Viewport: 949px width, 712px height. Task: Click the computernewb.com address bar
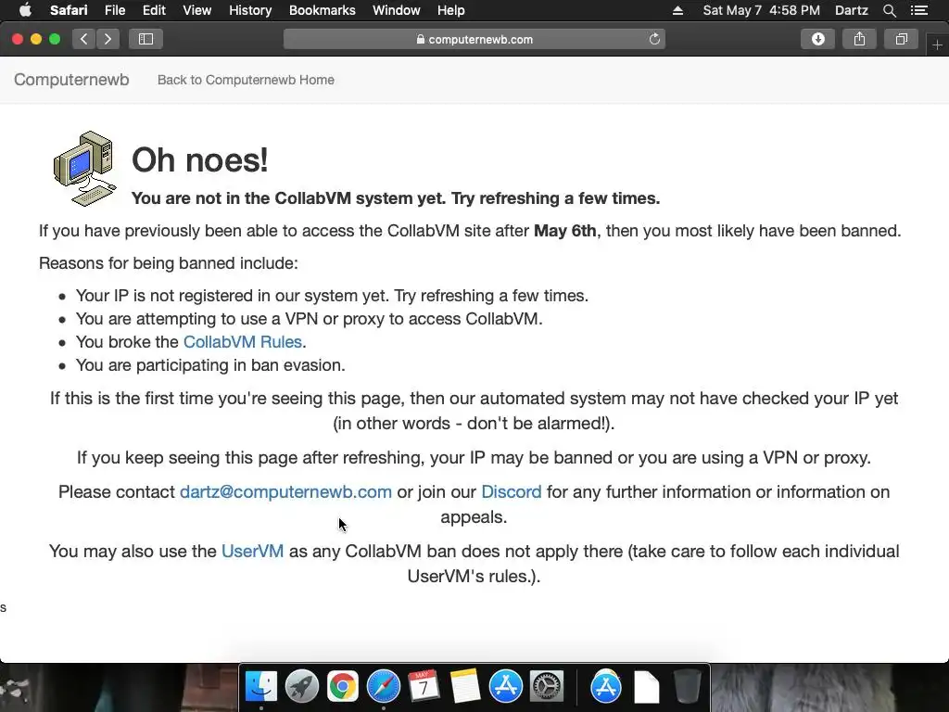pos(474,39)
